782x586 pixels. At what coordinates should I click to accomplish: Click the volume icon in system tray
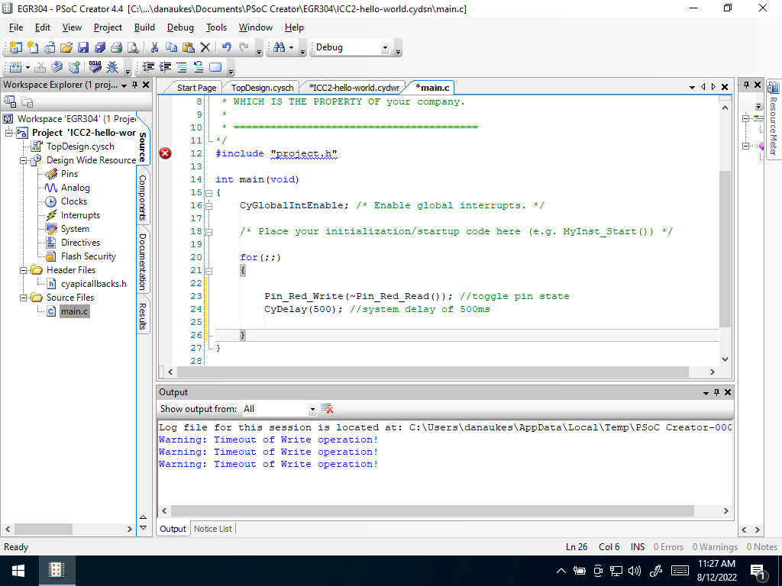pos(635,571)
